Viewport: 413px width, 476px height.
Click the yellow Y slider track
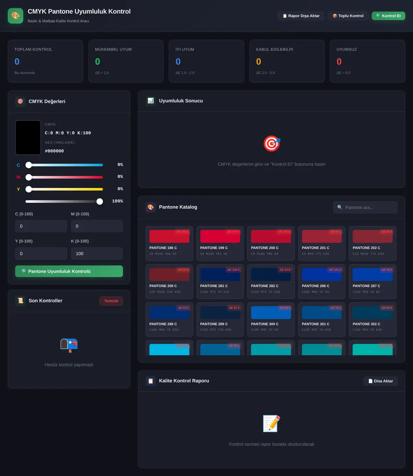pos(64,189)
